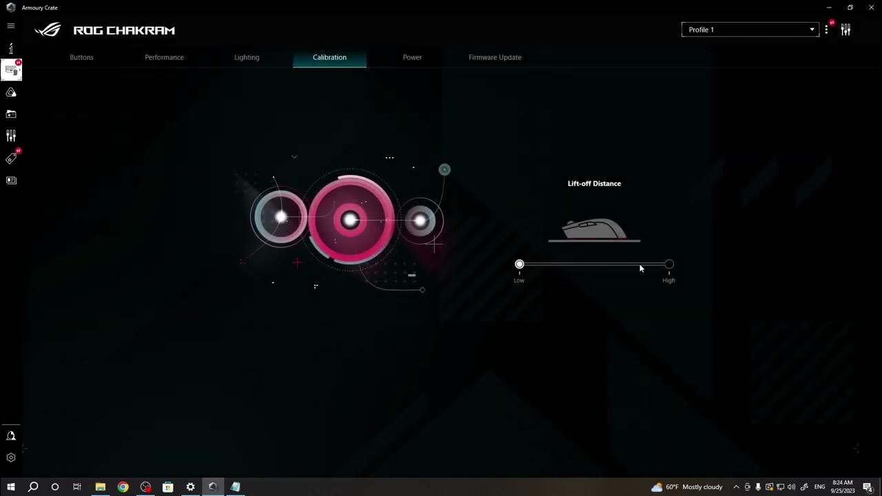
Task: Click the ROG logo in the header
Action: [48, 30]
